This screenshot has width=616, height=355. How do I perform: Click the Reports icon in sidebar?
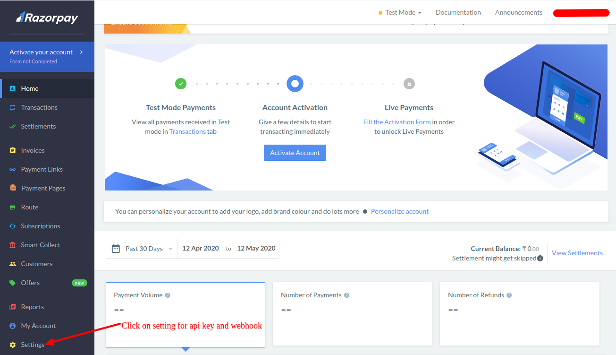[13, 307]
